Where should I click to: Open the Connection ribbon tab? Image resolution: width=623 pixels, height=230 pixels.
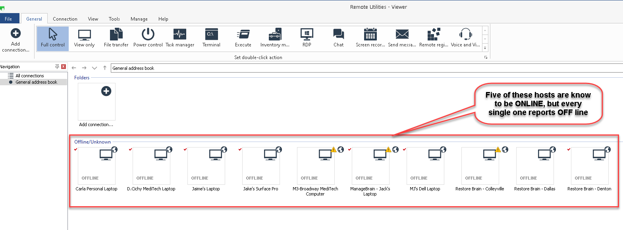[65, 19]
